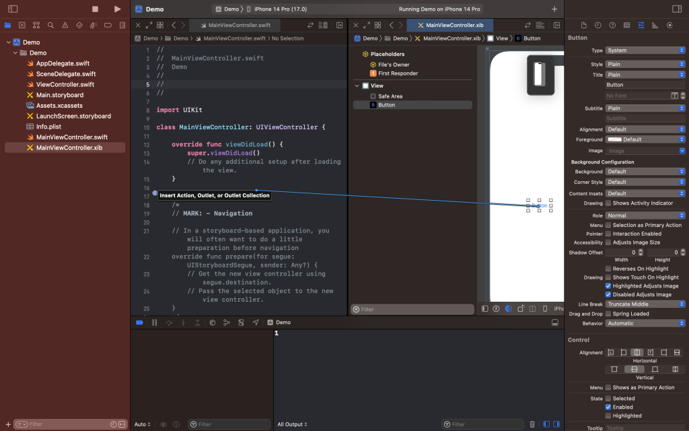Select Button in the xib jump bar
Screen dimensions: 689x431
tap(528, 38)
